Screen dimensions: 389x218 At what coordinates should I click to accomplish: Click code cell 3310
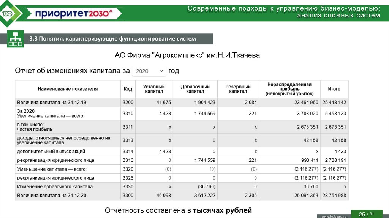pyautogui.click(x=128, y=114)
